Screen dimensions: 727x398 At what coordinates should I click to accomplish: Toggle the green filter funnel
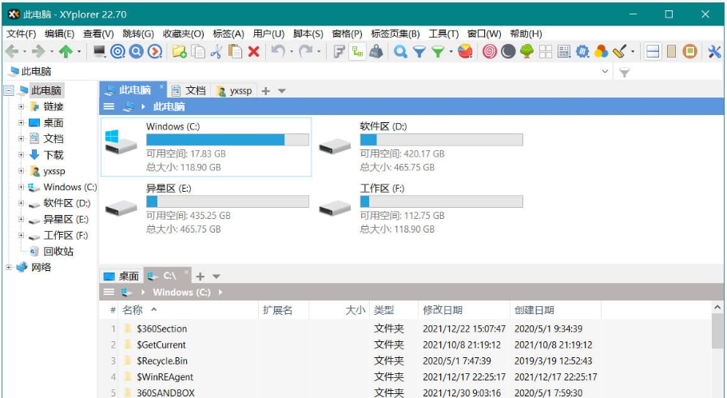point(438,51)
